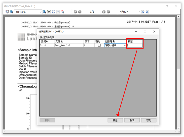The image size is (184, 137).
Task: Go to the previous page
Action: pyautogui.click(x=80, y=12)
